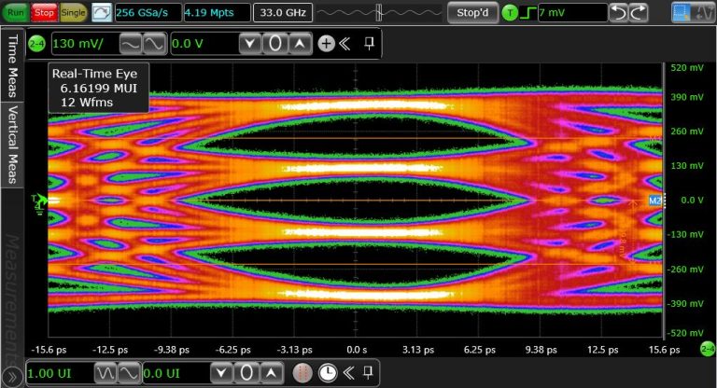Decrease vertical scale with the small-wave icon
The image size is (717, 388).
(x=131, y=44)
